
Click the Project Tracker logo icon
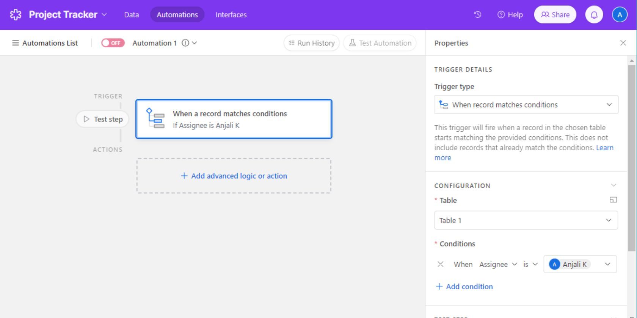[x=16, y=15]
